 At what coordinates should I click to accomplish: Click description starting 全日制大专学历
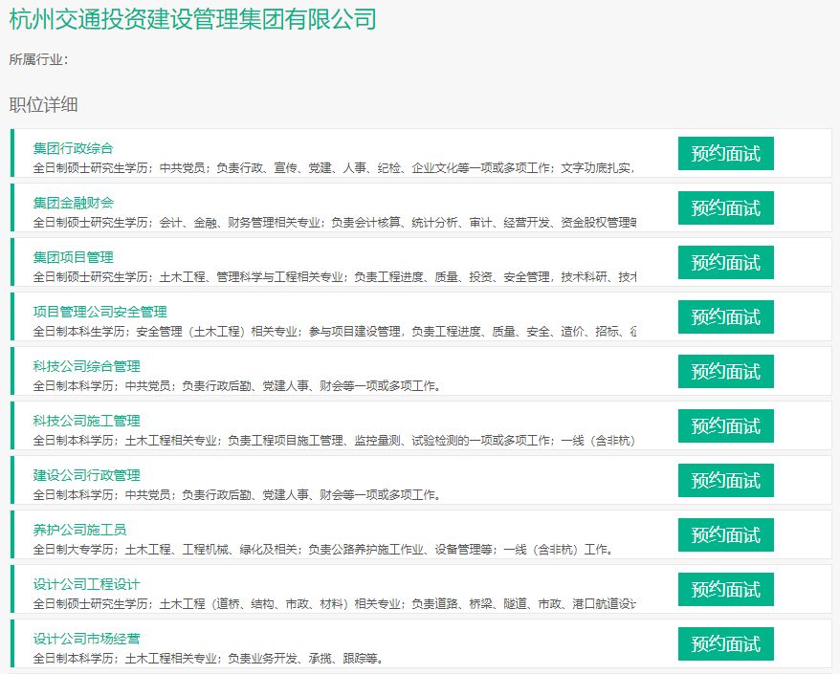(x=323, y=550)
